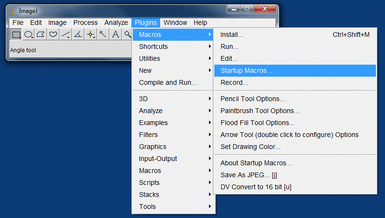Screen dimensions: 385x218
Task: Select the Point (crosshair) tool
Action: point(91,34)
